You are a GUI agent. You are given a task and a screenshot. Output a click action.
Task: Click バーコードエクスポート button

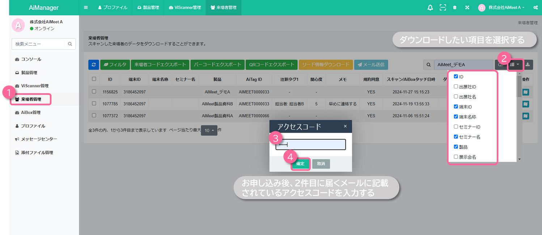pos(217,65)
